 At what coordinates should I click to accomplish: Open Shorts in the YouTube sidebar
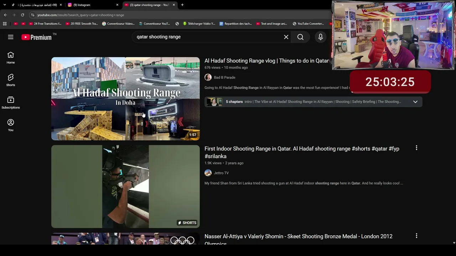[11, 80]
